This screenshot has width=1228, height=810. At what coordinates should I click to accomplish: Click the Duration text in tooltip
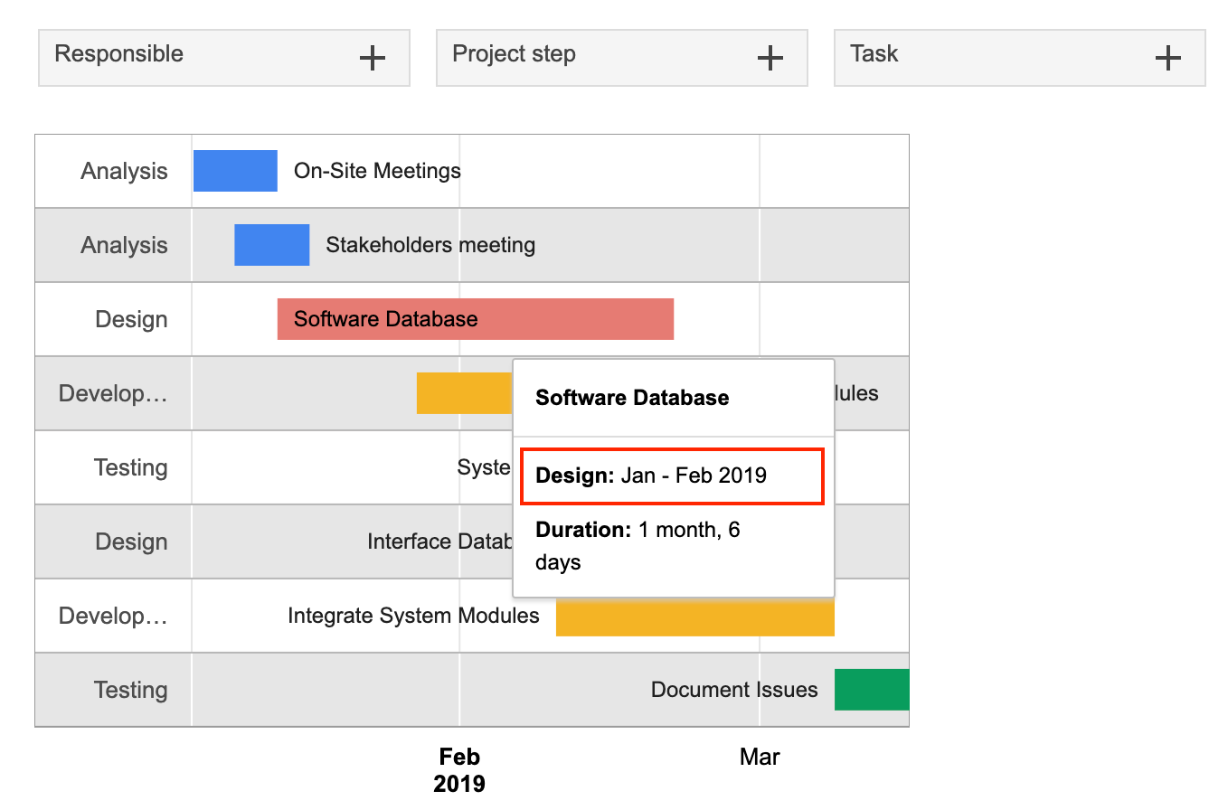tap(638, 545)
